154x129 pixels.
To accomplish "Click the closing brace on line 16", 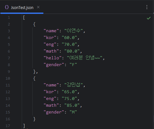I will click(x=34, y=119).
